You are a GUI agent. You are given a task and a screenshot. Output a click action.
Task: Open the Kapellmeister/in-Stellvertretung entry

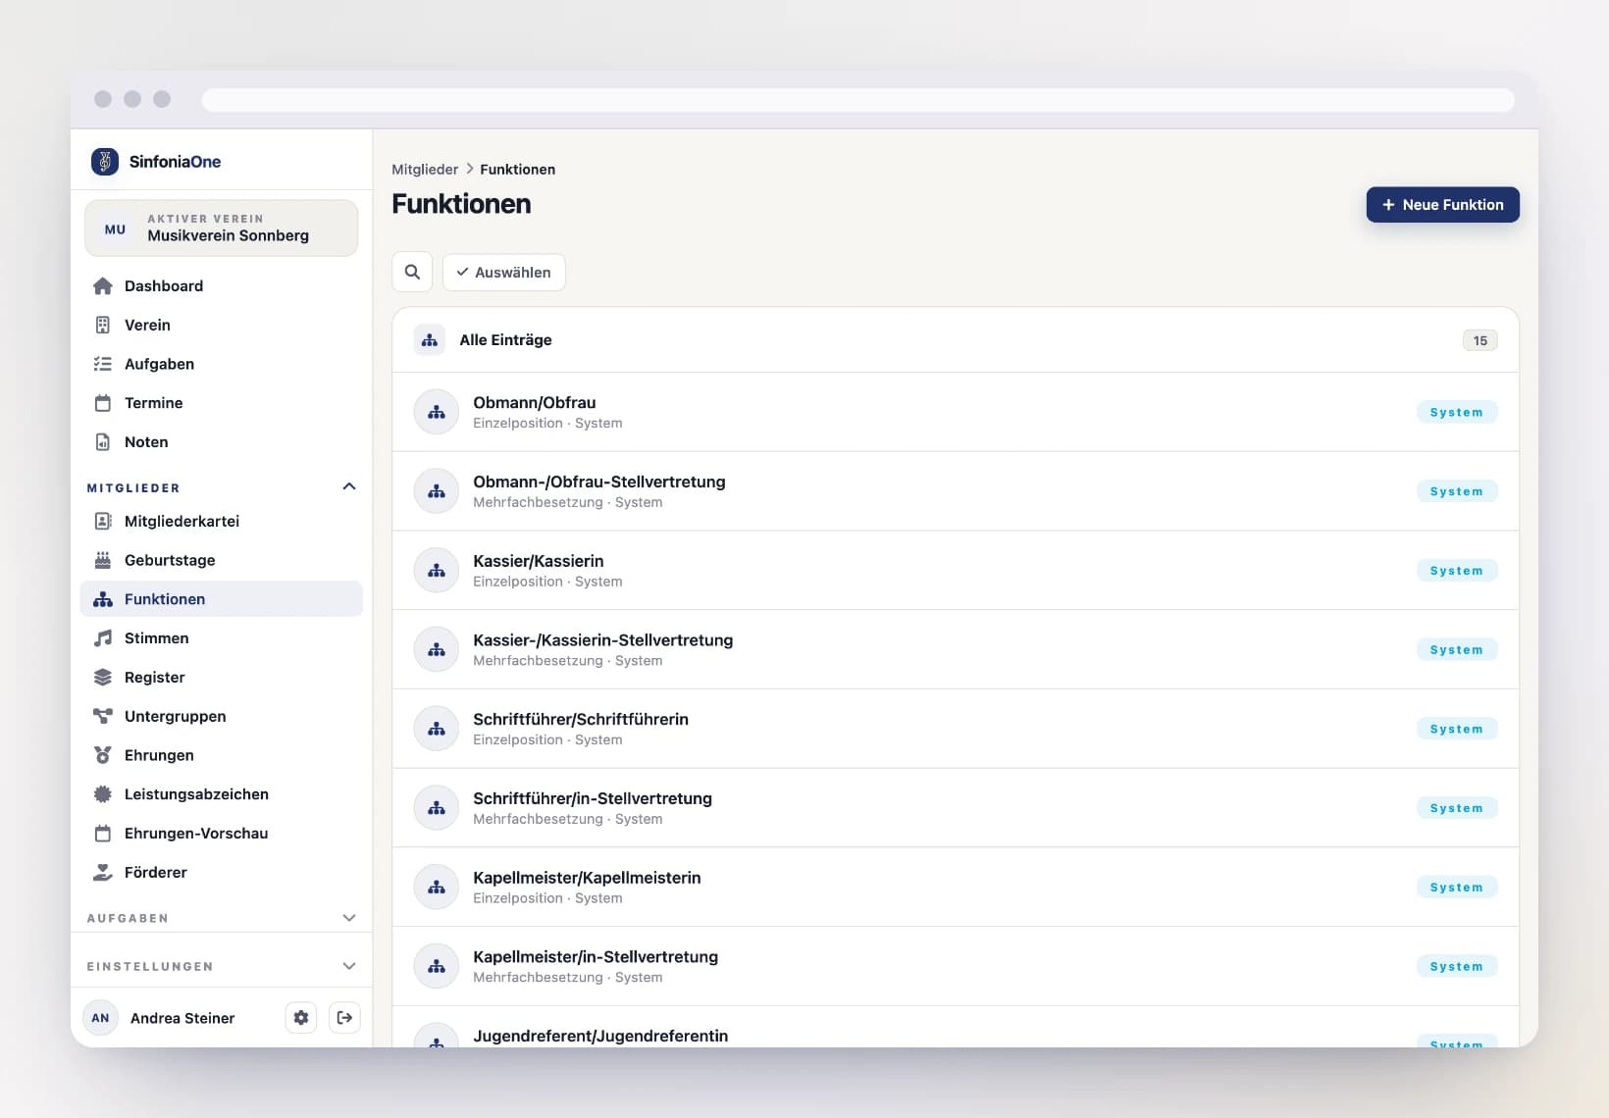[x=956, y=966]
